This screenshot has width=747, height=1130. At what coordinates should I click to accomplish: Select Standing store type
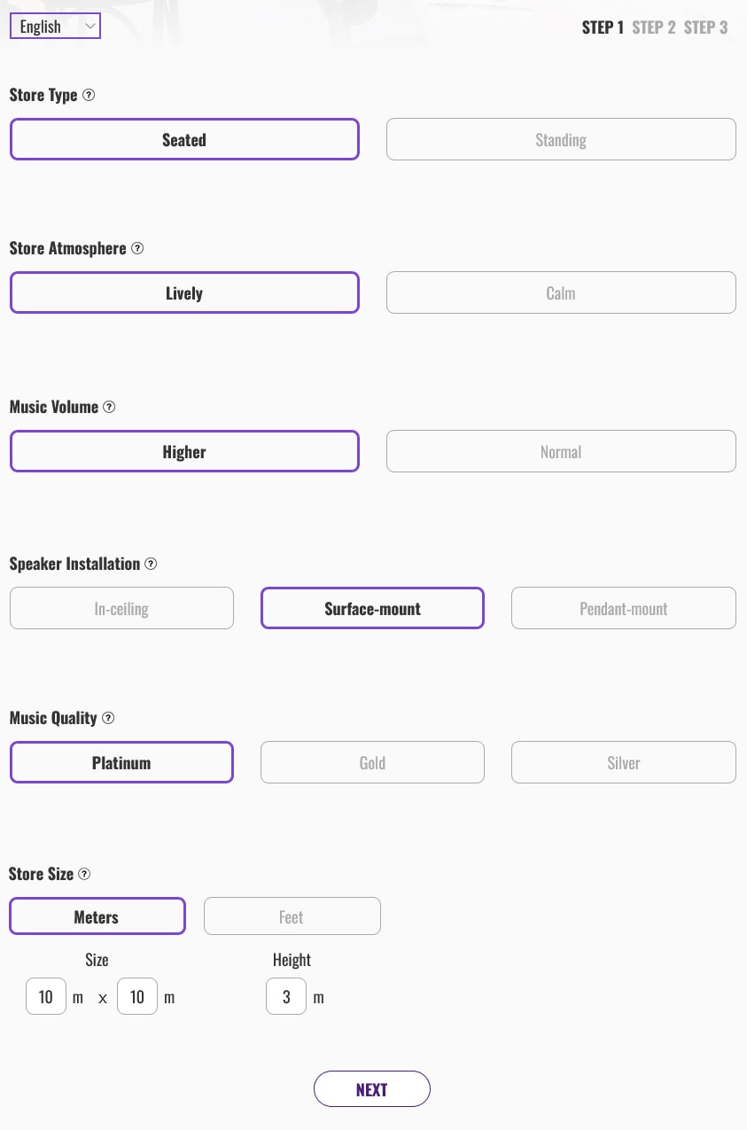tap(560, 139)
